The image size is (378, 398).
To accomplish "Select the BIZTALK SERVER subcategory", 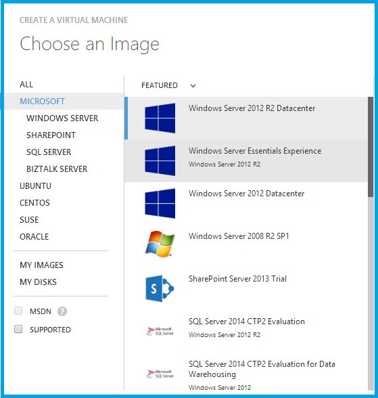I will (x=57, y=169).
